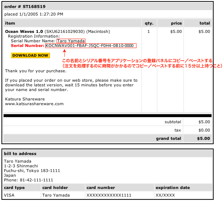This screenshot has width=224, height=202.
Task: Click the expiration date column header
Action: (173, 188)
